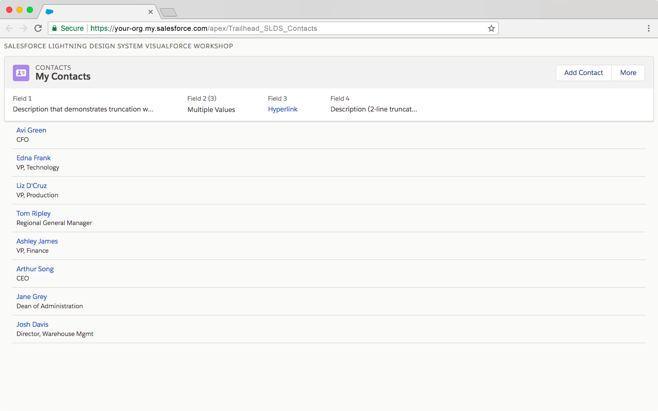Click the My Contacts heading
Viewport: 658px width, 411px height.
63,77
